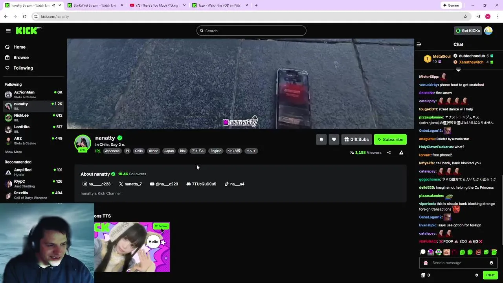Toggle the heart follow button for nanatty
This screenshot has width=503, height=283.
(x=334, y=140)
